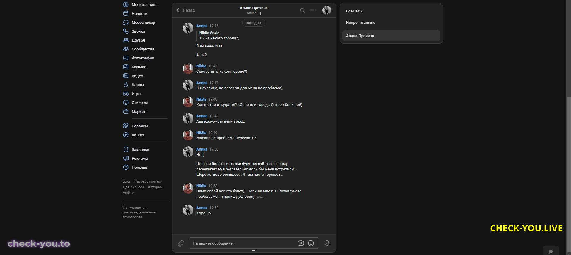571x255 pixels.
Task: Open Маркет shopping bag icon
Action: (126, 111)
